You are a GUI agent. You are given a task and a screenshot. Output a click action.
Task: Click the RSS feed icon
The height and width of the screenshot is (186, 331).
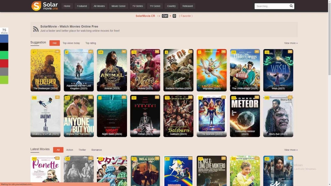click(x=36, y=29)
